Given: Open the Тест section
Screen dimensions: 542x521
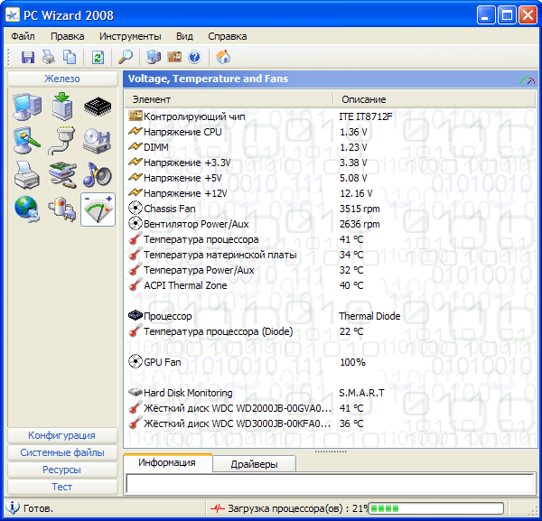Looking at the screenshot, I should pyautogui.click(x=62, y=487).
